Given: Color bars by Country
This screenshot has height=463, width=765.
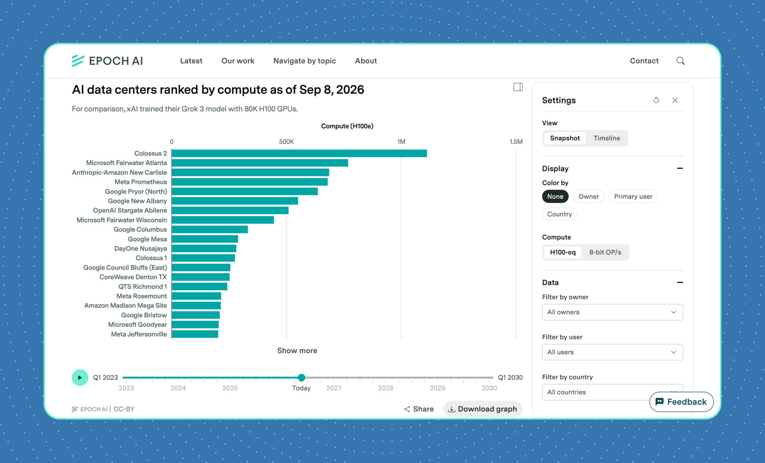Looking at the screenshot, I should tap(559, 214).
